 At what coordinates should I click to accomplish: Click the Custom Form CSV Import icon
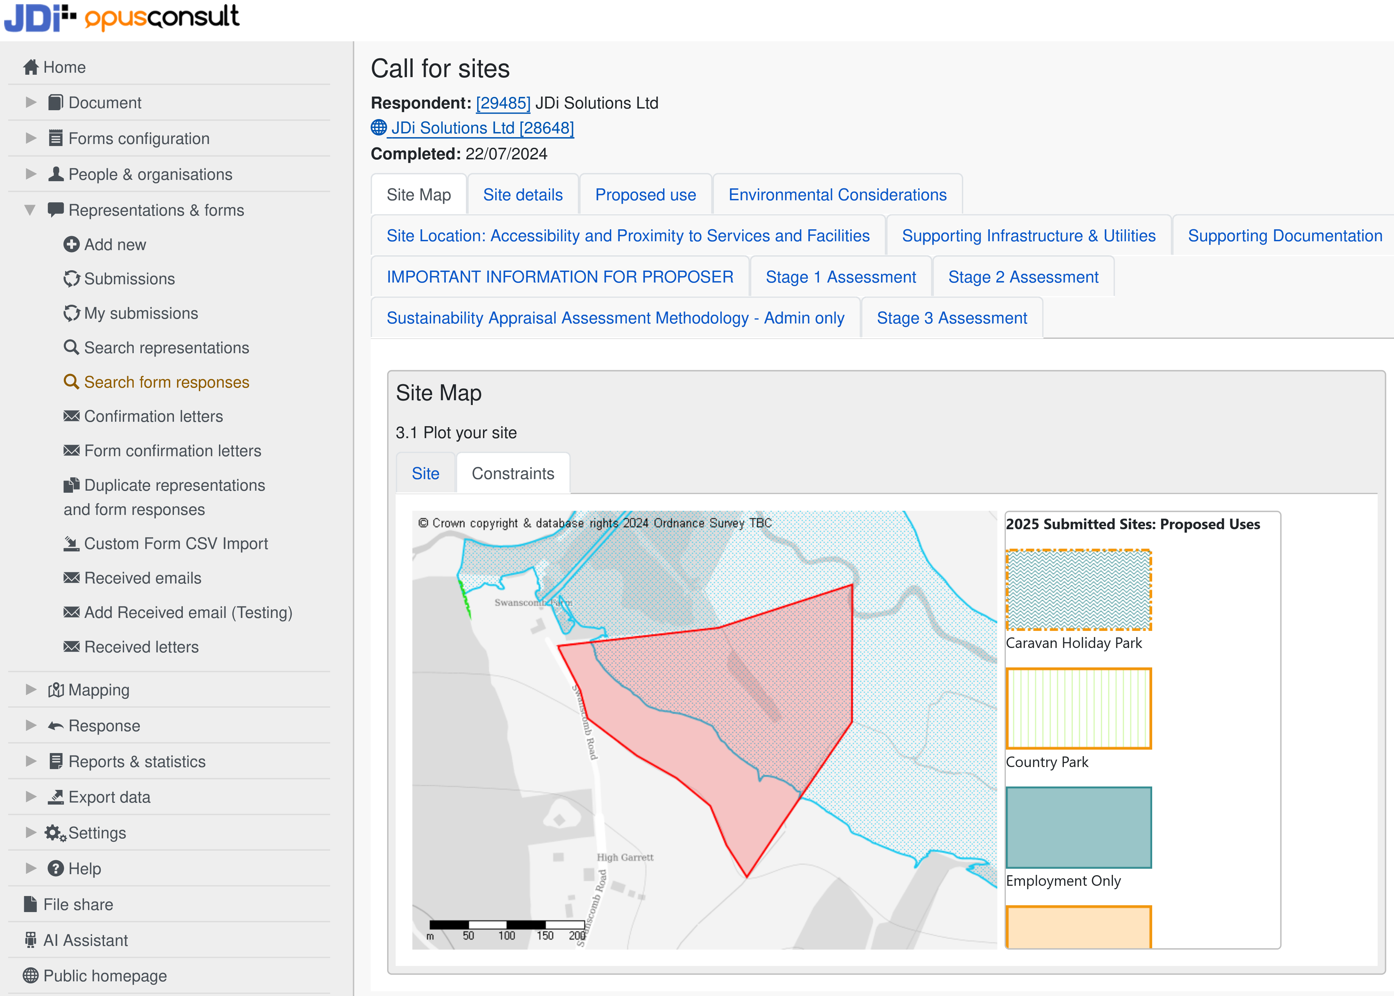[x=71, y=544]
